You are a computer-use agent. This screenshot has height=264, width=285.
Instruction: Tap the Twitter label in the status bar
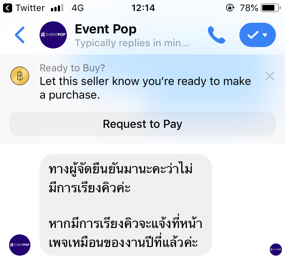tap(30, 8)
